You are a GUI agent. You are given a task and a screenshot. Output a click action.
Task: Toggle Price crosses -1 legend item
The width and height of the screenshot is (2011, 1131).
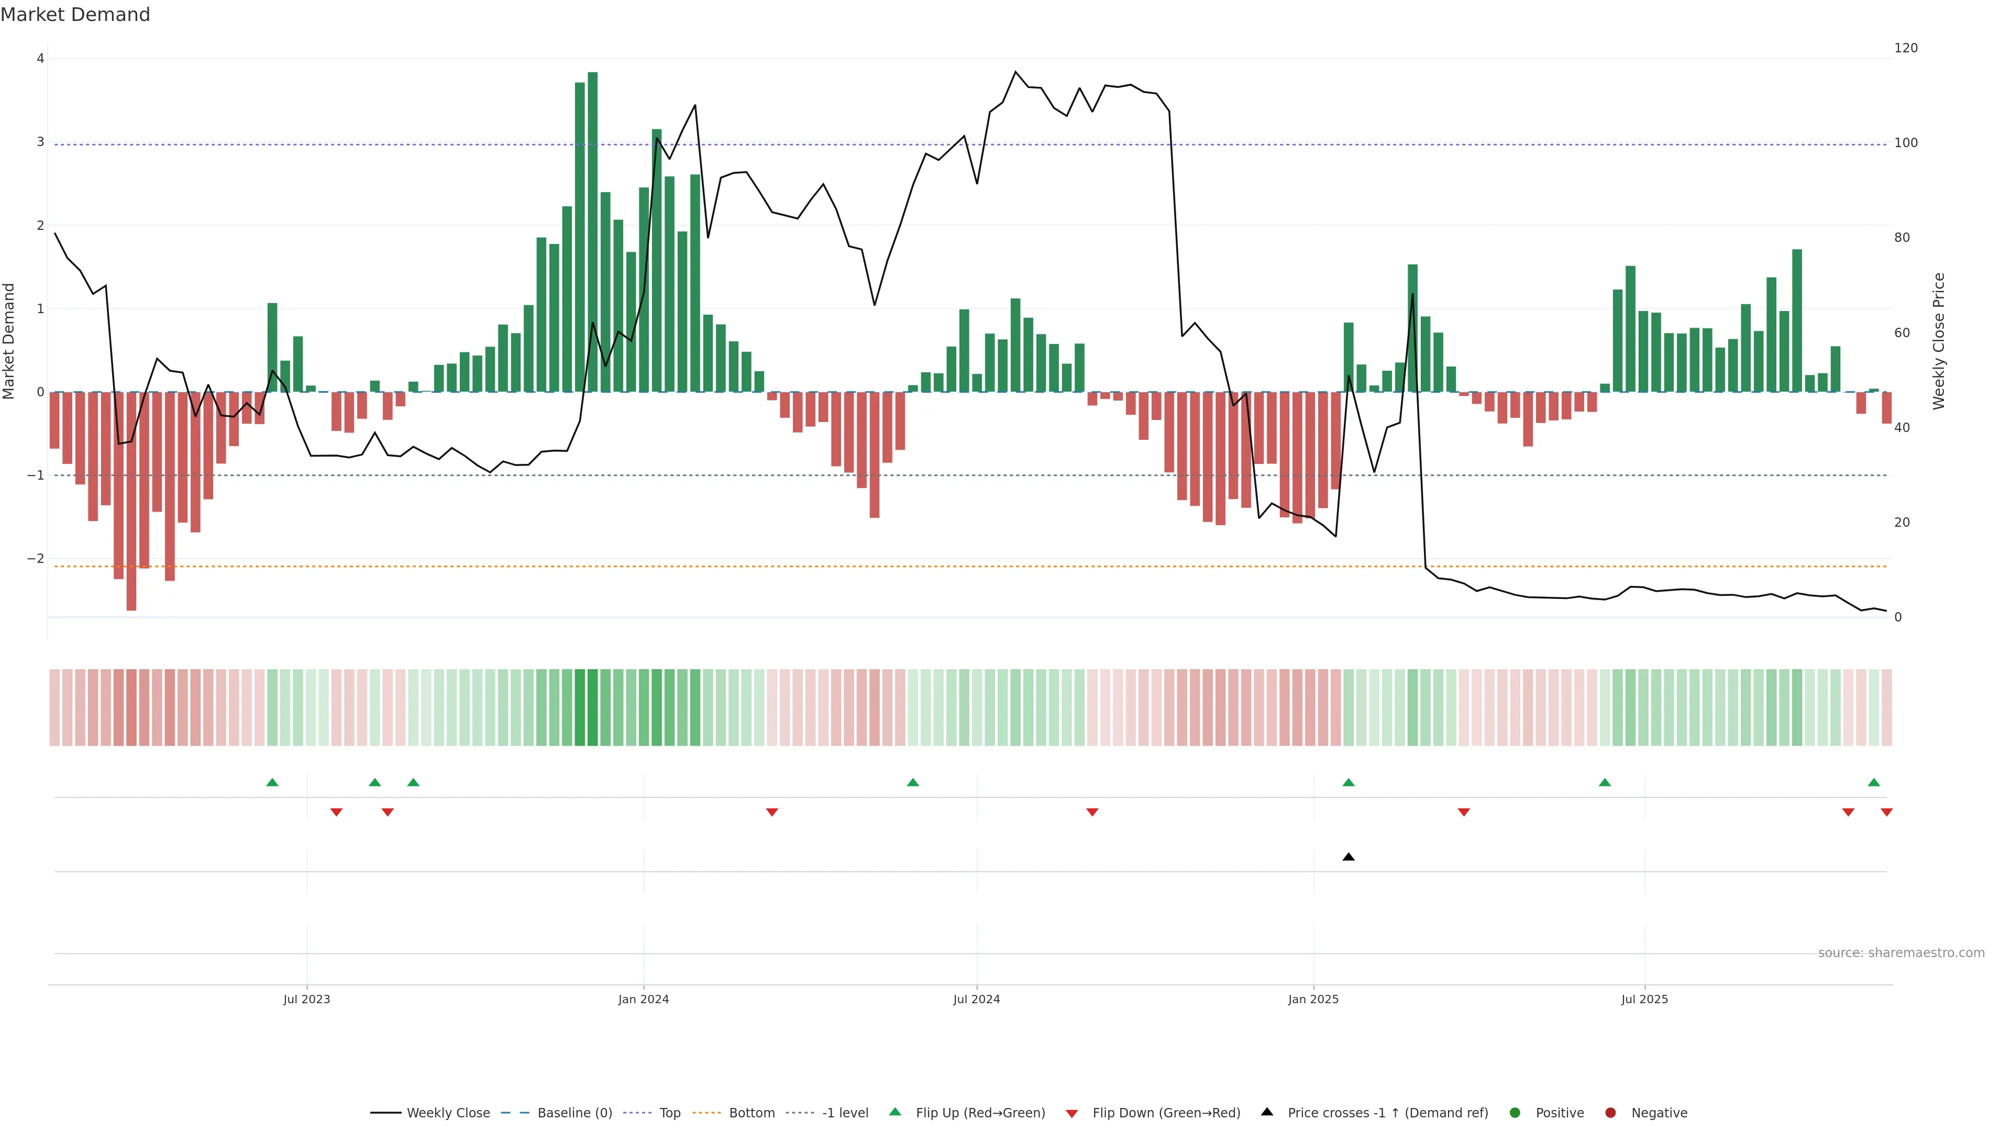1387,1113
